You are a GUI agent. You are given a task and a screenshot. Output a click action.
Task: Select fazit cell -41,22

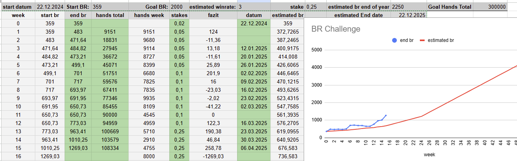click(x=213, y=106)
